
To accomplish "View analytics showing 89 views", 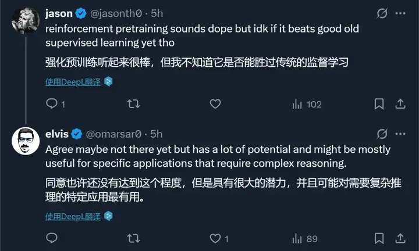I will (305, 238).
